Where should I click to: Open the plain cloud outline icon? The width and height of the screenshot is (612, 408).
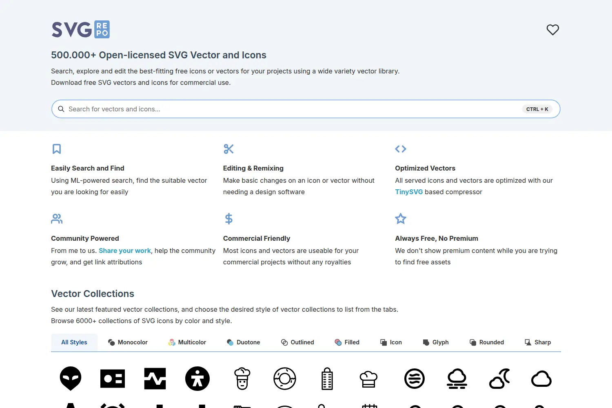tap(541, 379)
